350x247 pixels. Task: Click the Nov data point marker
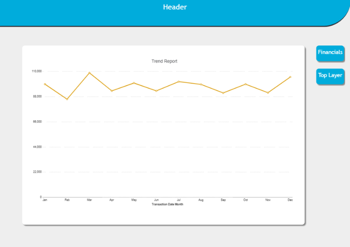[268, 93]
